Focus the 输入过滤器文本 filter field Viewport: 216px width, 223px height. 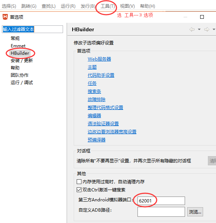32,29
